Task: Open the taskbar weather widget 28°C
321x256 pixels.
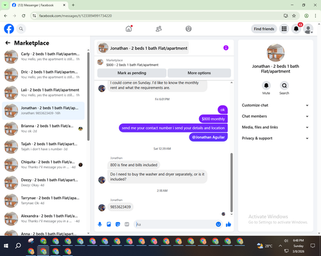Action: pyautogui.click(x=265, y=246)
